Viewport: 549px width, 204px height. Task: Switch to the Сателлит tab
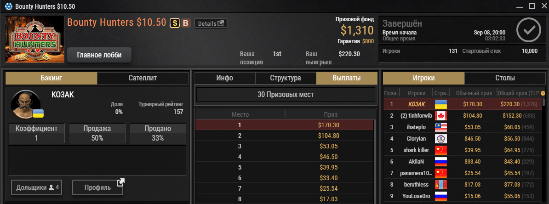coord(143,78)
